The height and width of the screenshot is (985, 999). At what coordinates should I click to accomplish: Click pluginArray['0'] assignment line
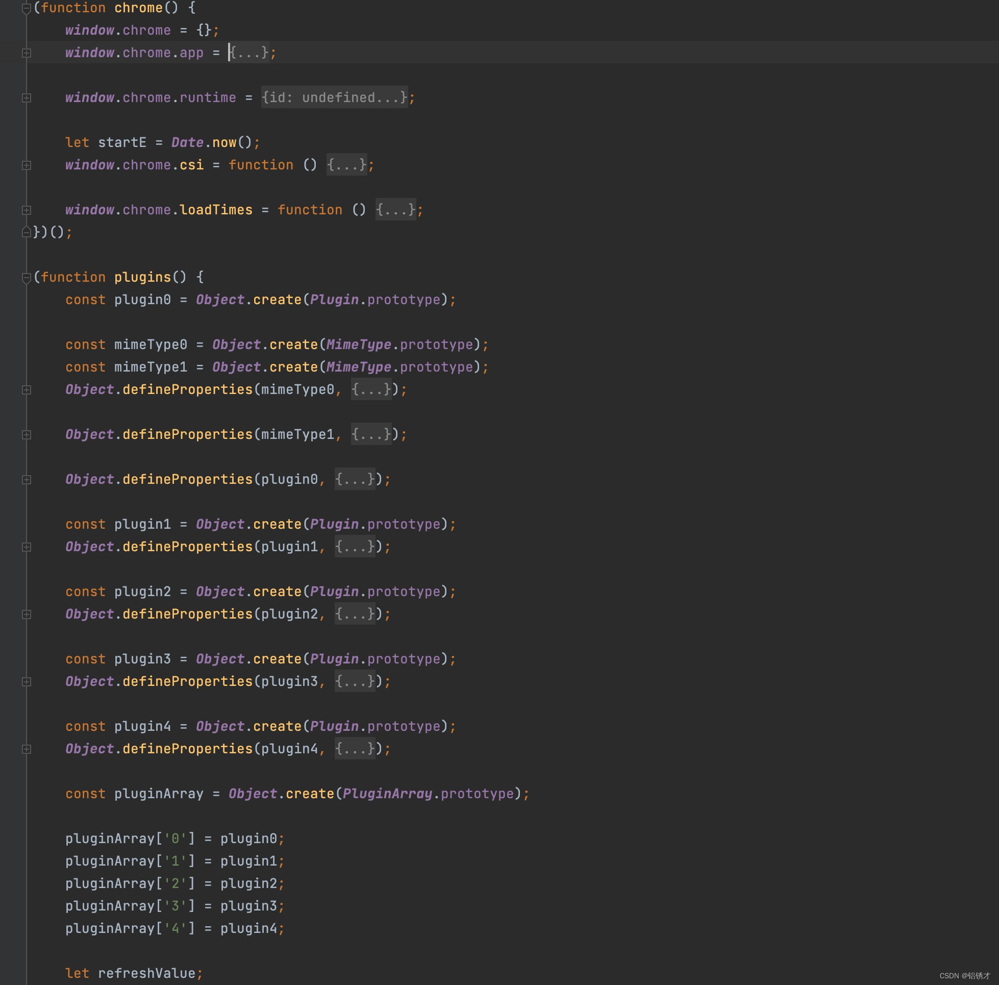[175, 839]
